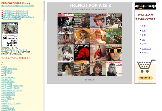Click the left frame scrollbar thumb
162x111 pixels.
[x=44, y=11]
